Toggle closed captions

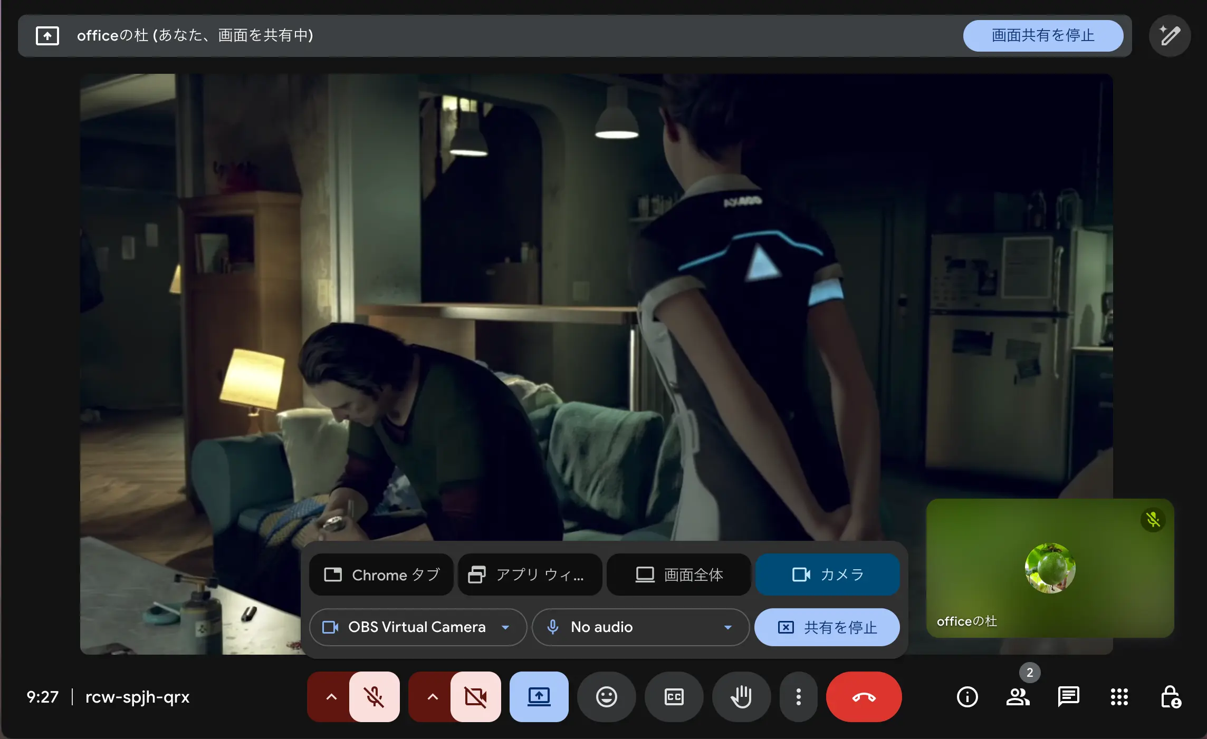[x=674, y=697]
